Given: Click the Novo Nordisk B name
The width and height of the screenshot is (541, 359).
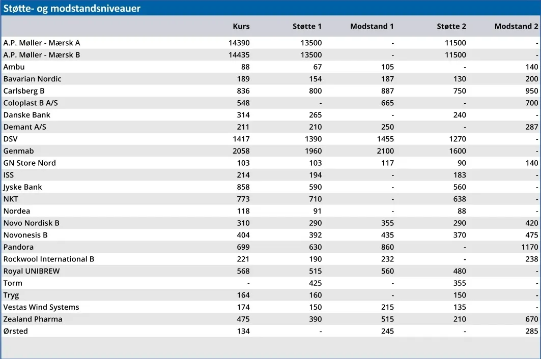Looking at the screenshot, I should click(x=31, y=223).
